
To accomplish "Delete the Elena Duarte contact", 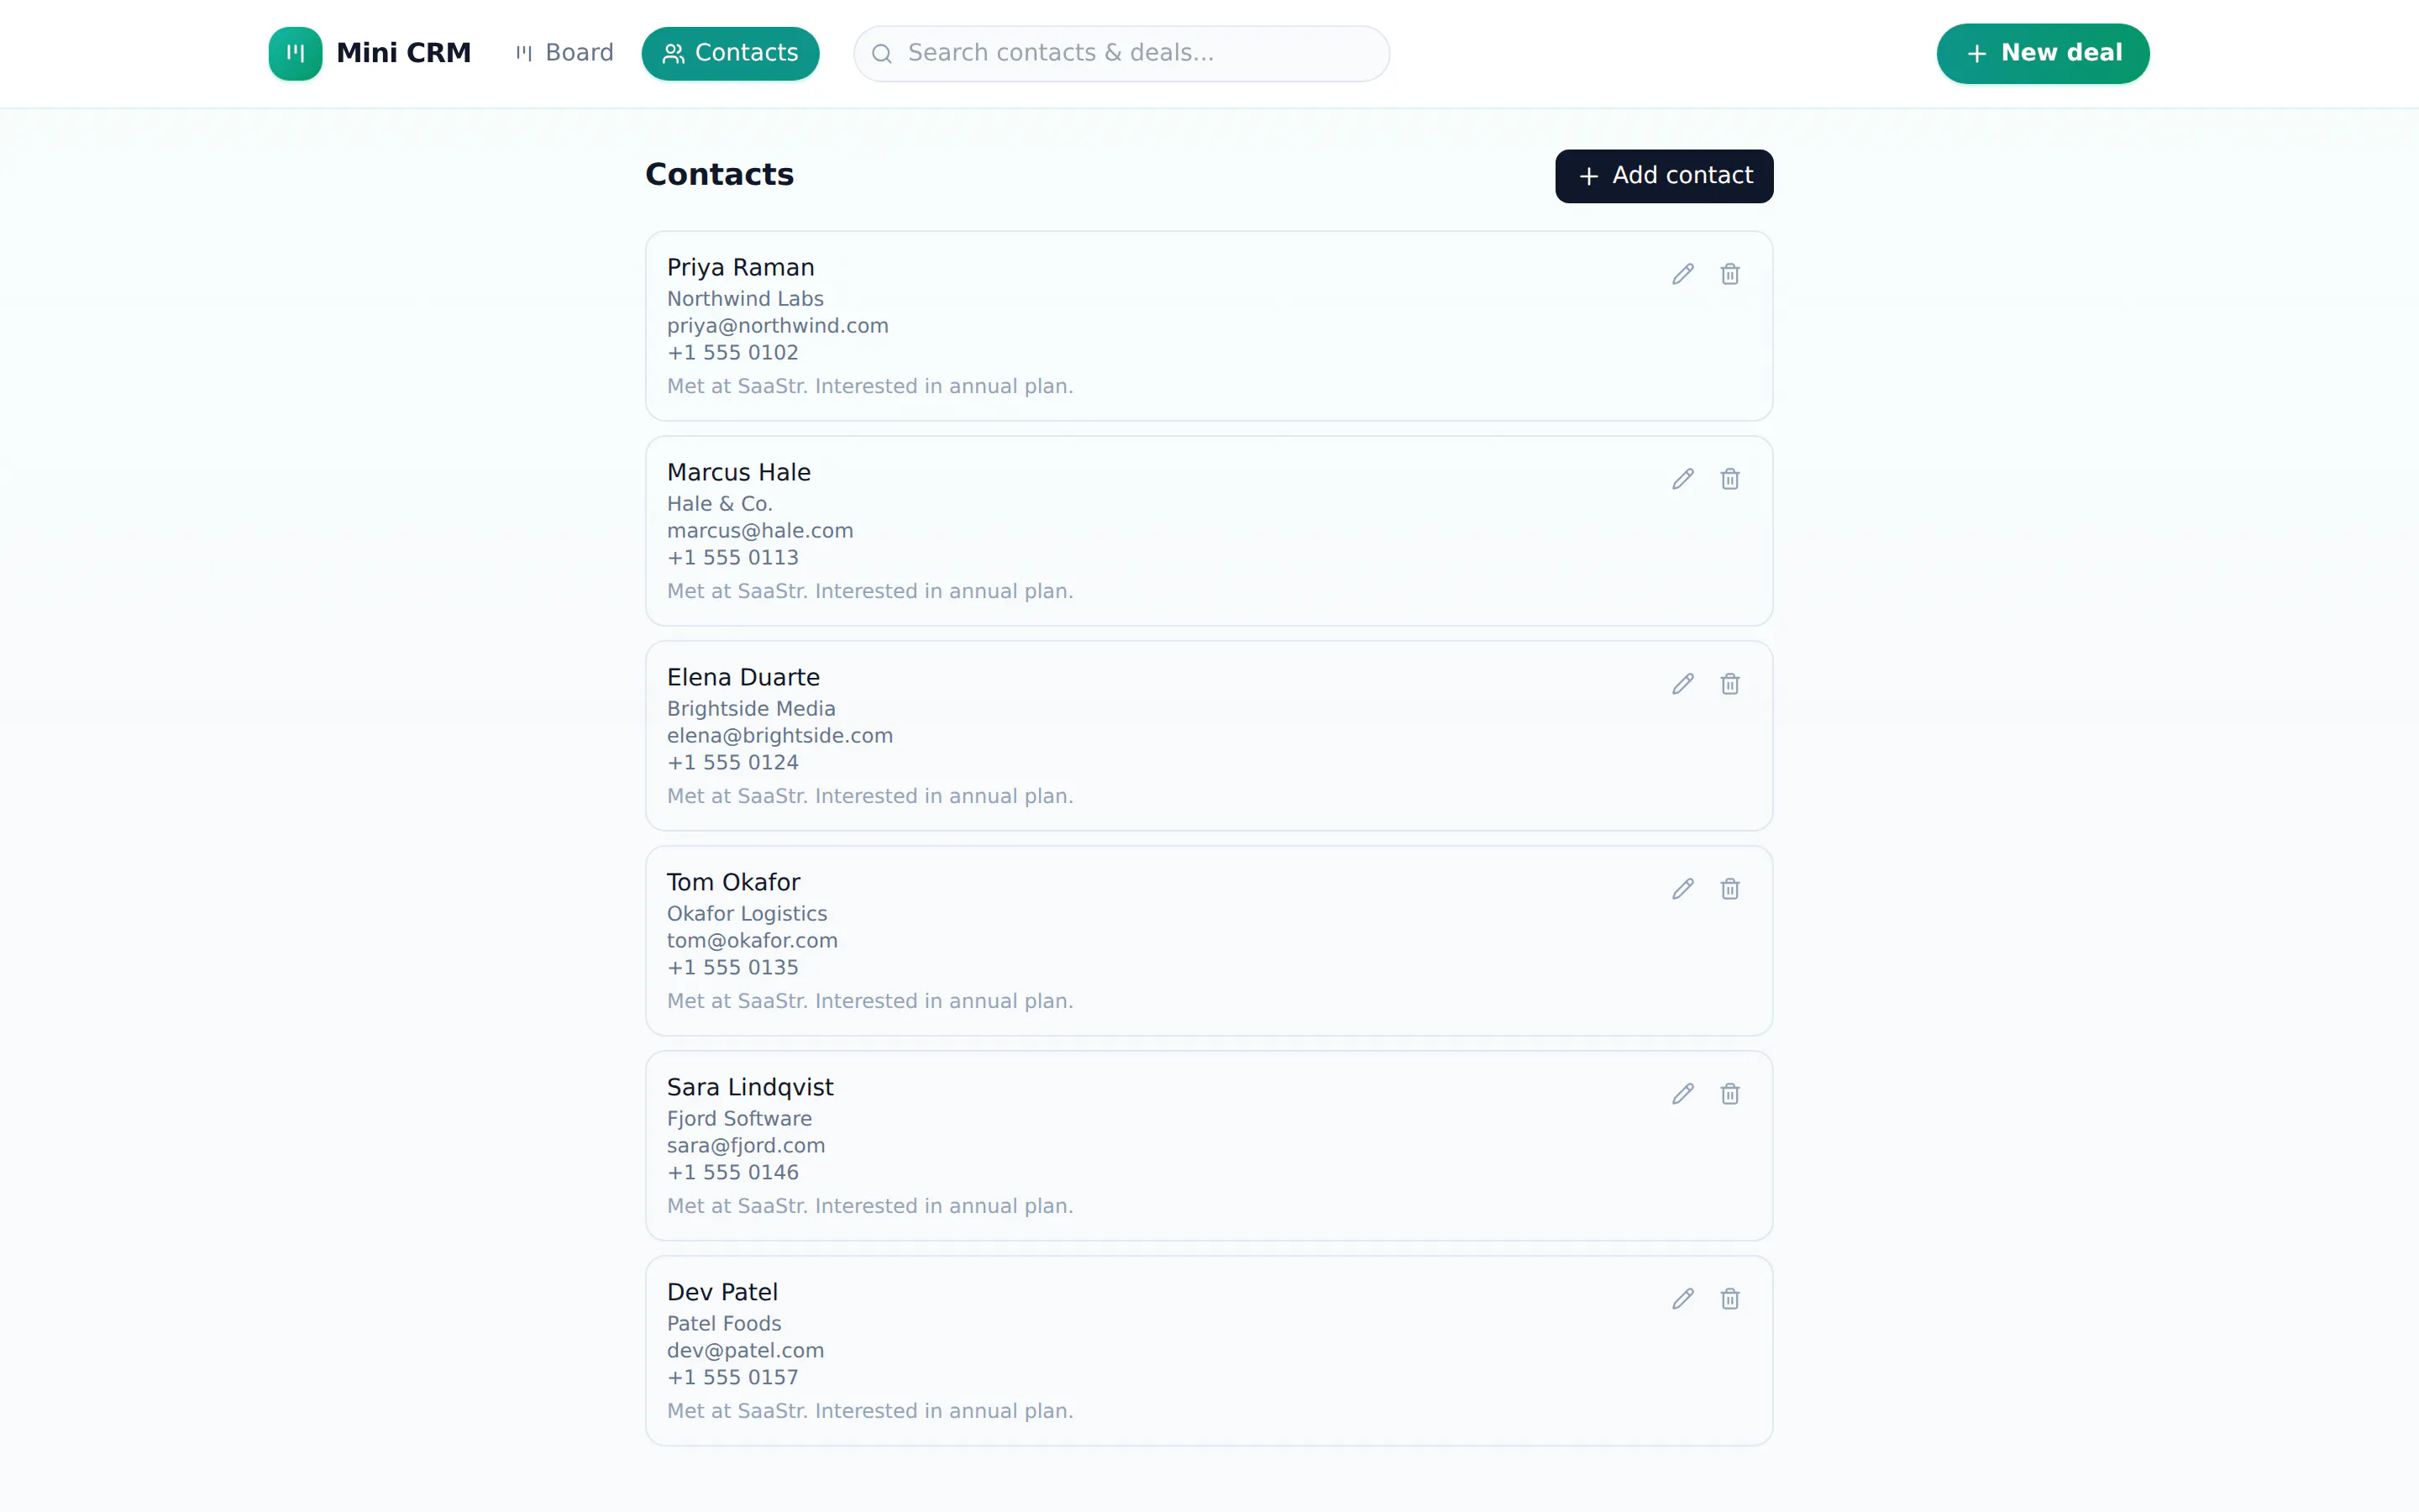I will pos(1729,684).
